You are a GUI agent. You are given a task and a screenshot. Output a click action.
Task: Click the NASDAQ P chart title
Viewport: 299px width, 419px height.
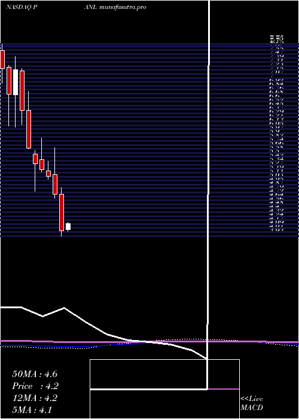21,7
